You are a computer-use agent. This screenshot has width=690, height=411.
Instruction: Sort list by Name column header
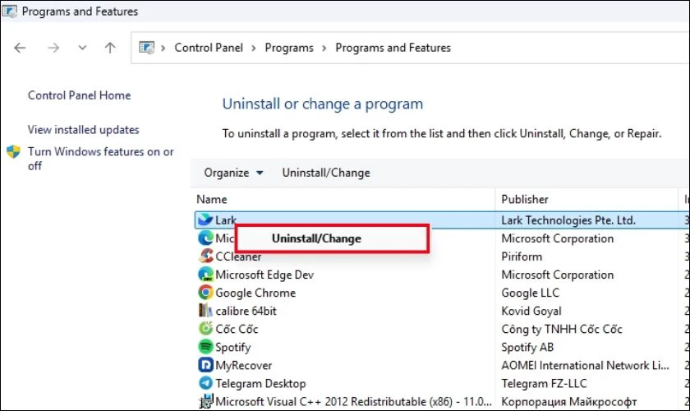pos(212,199)
